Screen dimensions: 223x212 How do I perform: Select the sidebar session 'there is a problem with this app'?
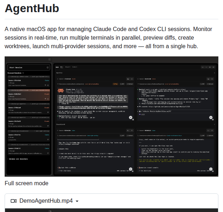pyautogui.click(x=29, y=149)
